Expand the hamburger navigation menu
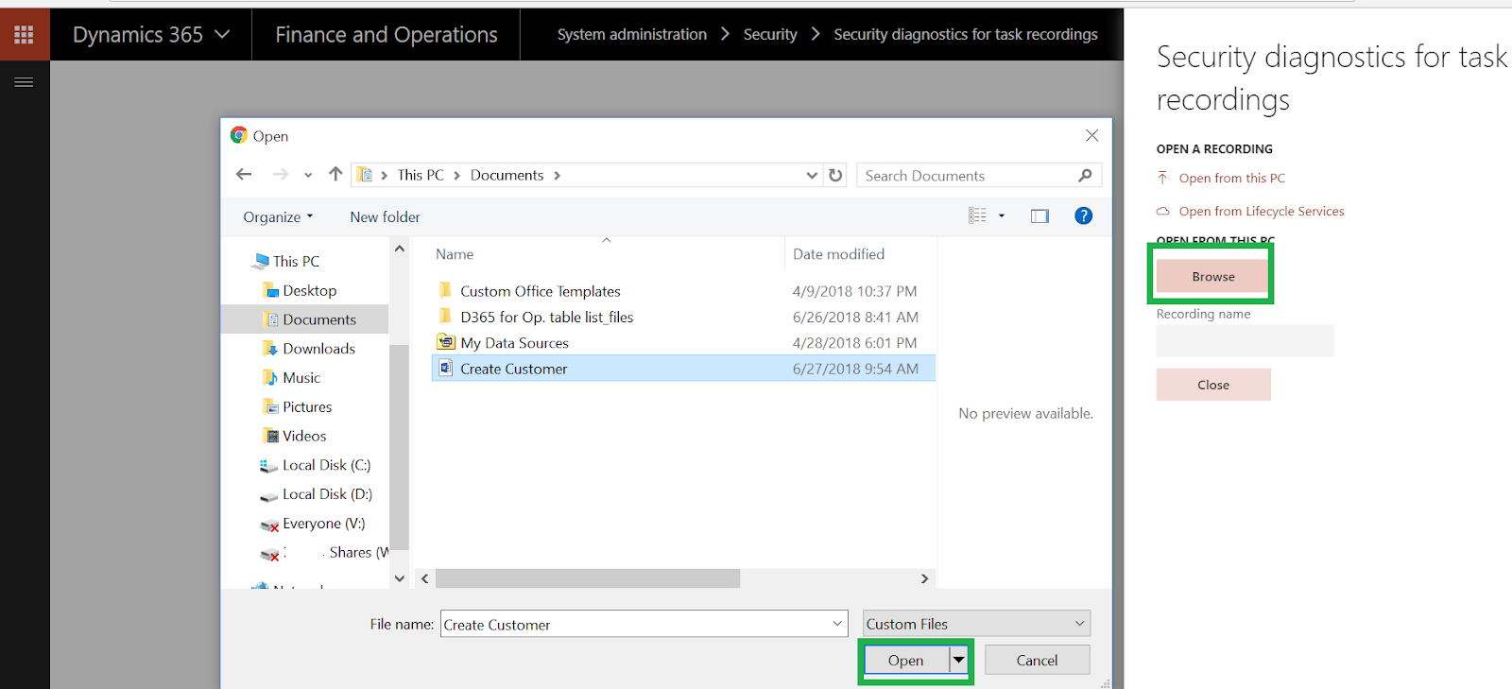Image resolution: width=1512 pixels, height=689 pixels. click(24, 82)
